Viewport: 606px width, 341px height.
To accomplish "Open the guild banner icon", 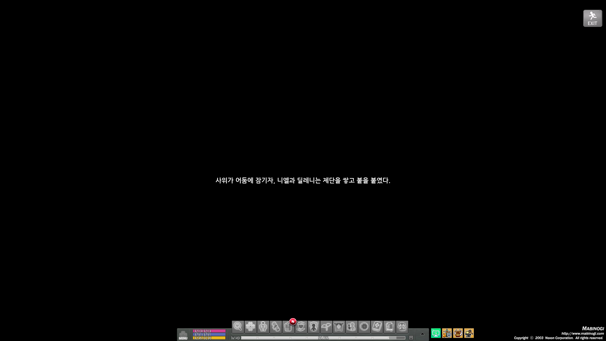I will pyautogui.click(x=339, y=326).
